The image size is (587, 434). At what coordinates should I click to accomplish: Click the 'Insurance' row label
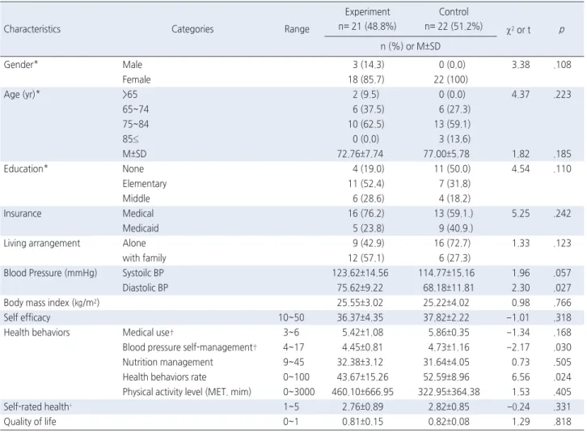[x=23, y=213]
